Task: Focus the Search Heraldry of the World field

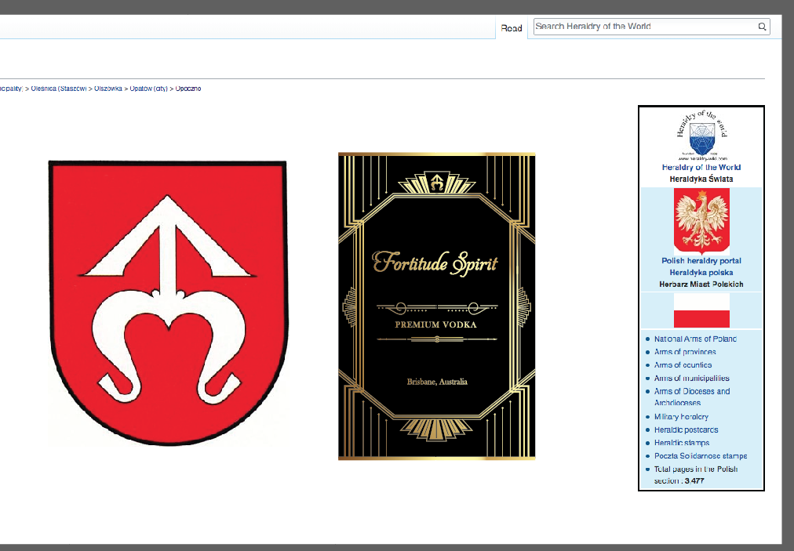Action: click(x=643, y=27)
